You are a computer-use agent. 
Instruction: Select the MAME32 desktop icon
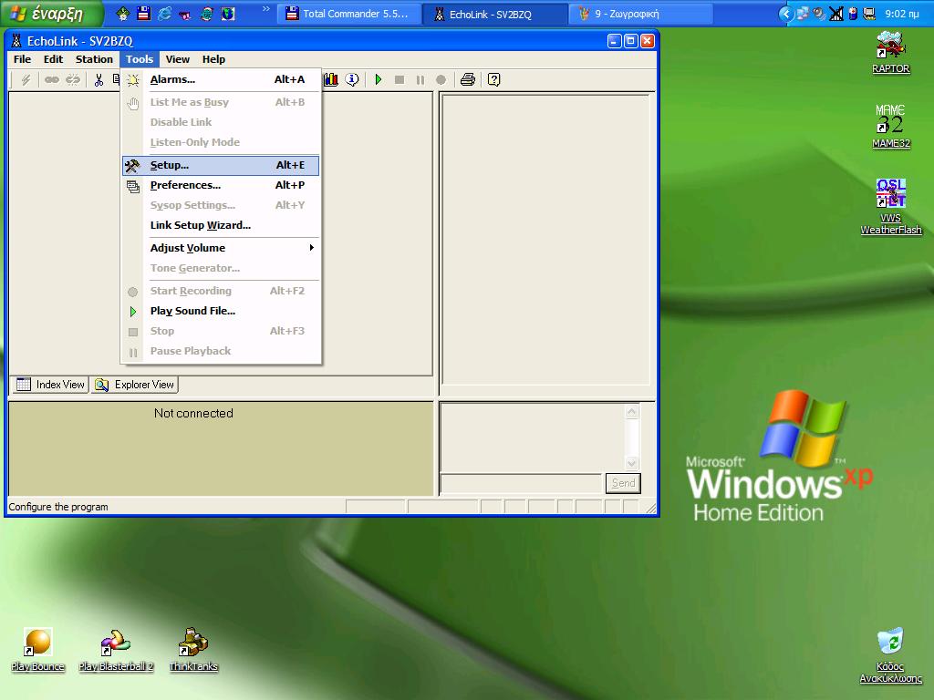(891, 127)
